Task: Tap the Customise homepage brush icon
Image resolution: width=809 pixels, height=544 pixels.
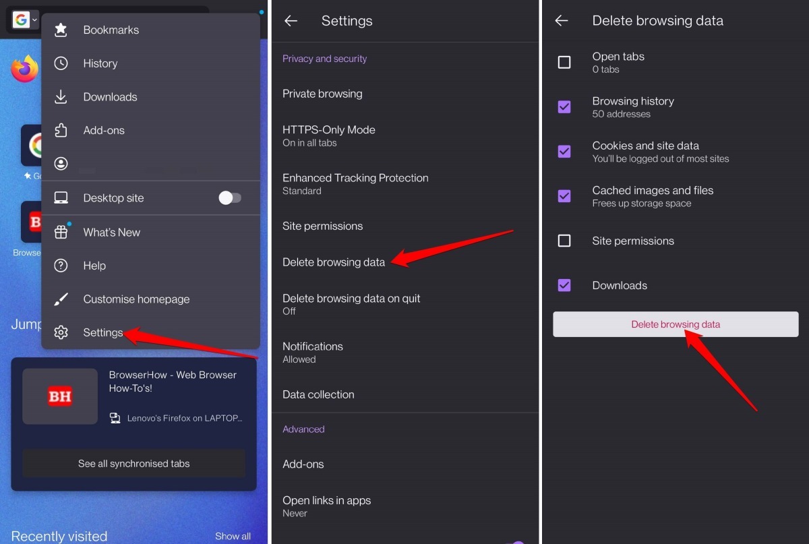Action: pyautogui.click(x=61, y=299)
